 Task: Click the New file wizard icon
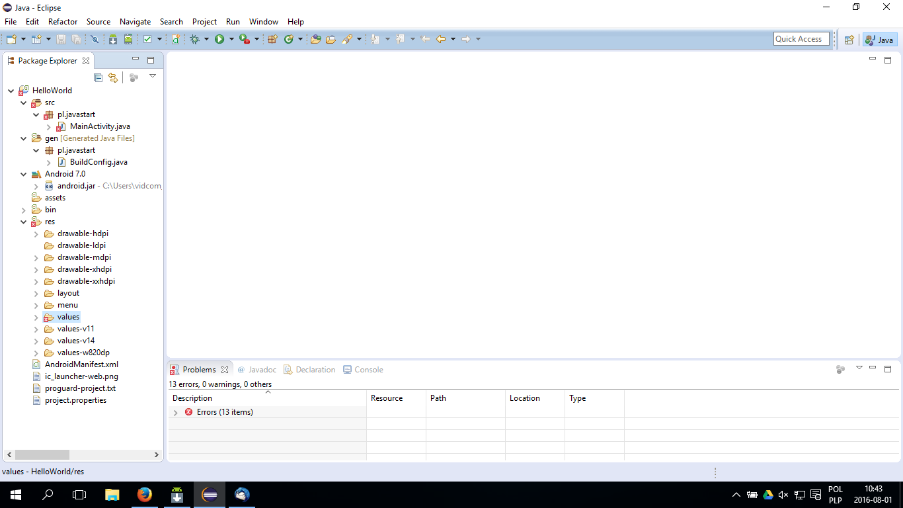[x=11, y=39]
